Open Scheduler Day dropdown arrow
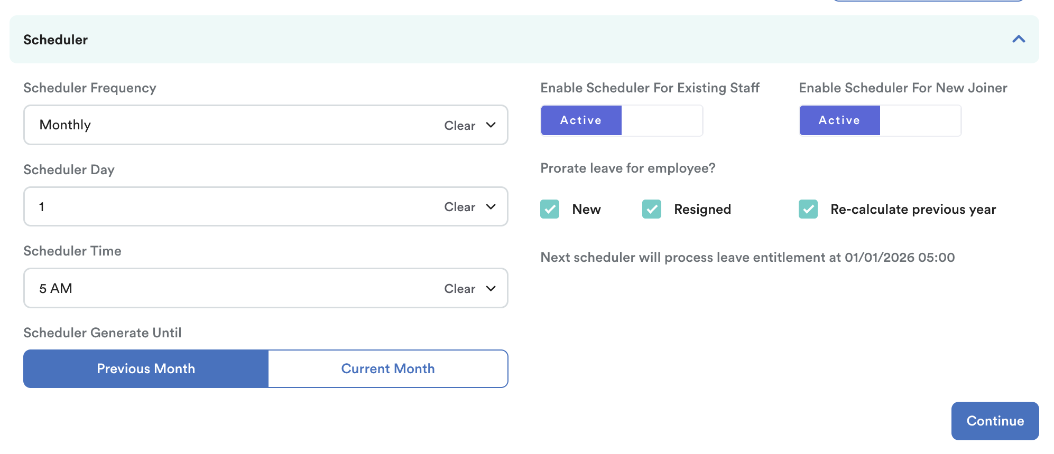1054x454 pixels. point(491,207)
